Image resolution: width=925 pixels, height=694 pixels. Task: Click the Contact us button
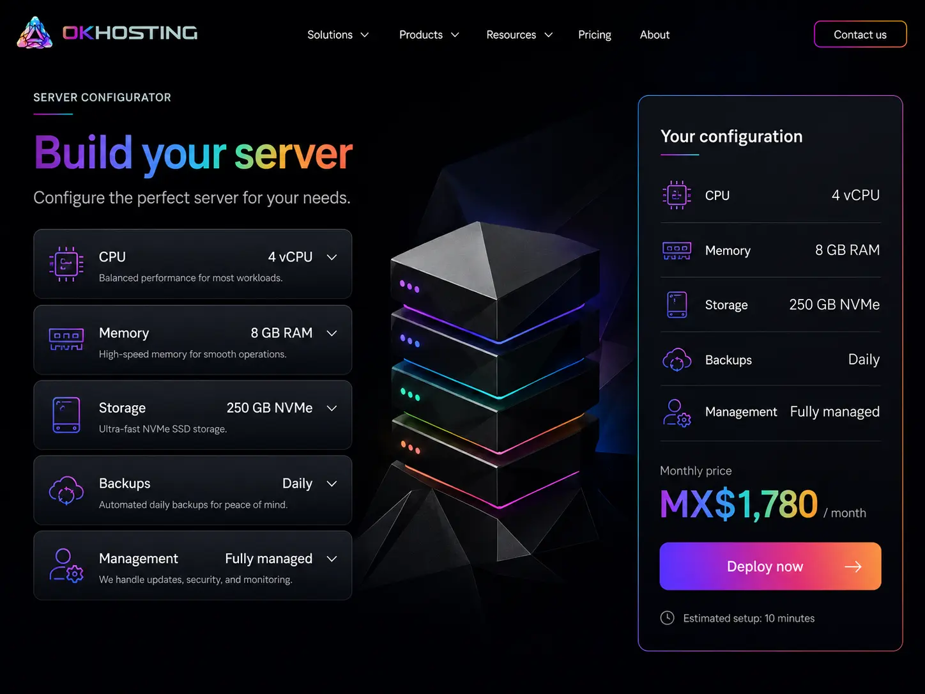click(860, 35)
